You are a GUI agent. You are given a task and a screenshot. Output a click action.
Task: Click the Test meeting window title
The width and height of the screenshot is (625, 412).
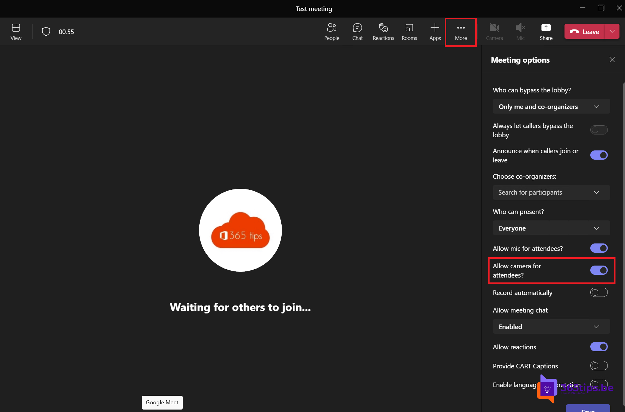coord(314,9)
